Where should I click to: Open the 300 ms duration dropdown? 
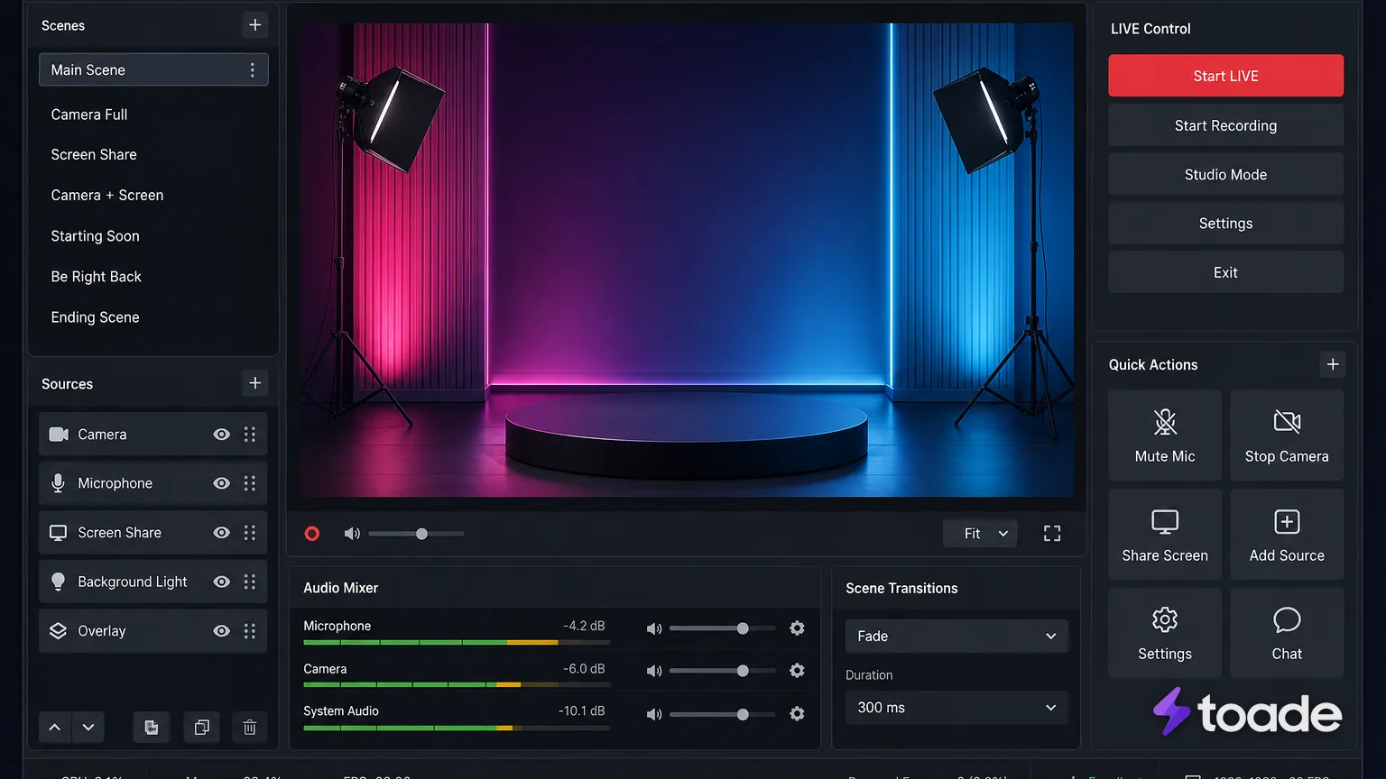coord(956,708)
